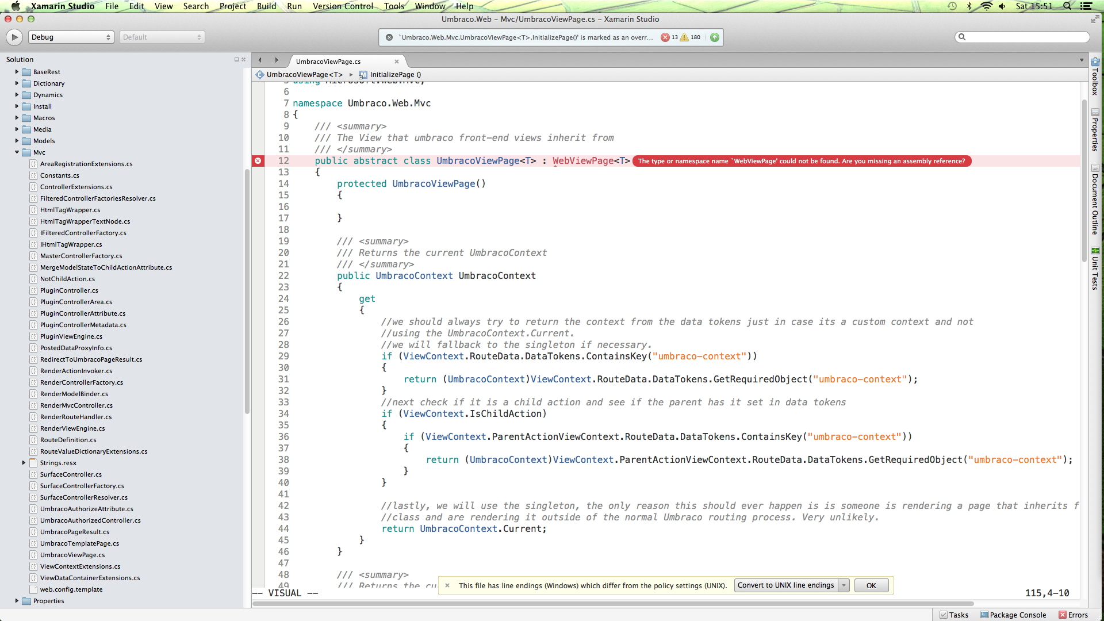This screenshot has height=621, width=1104.
Task: Open the line endings options dropdown arrow
Action: pos(844,585)
